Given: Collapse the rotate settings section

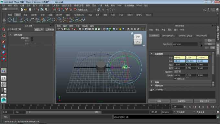Looking at the screenshot, I should click(x=10, y=35).
